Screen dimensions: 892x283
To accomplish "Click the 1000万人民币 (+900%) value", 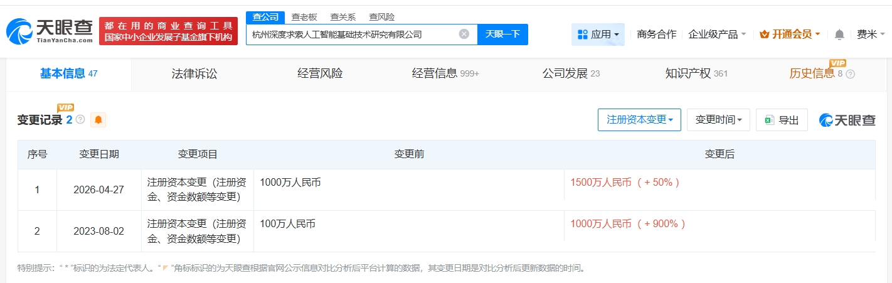I will point(629,223).
